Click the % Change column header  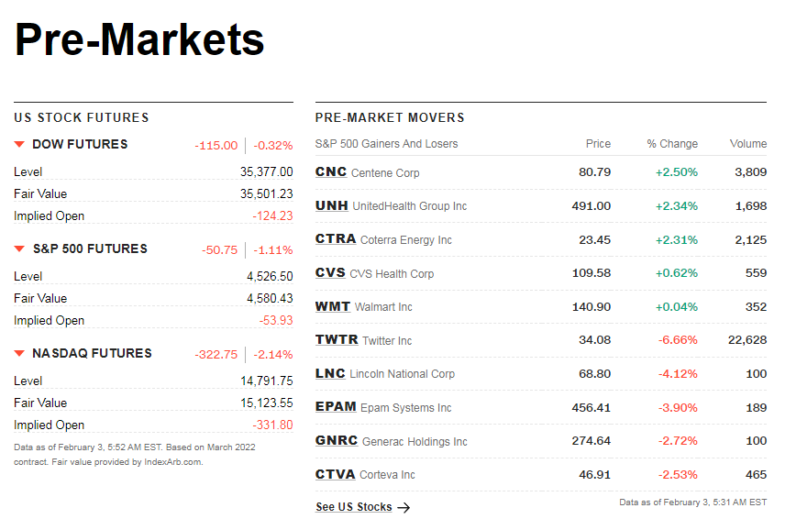click(672, 144)
